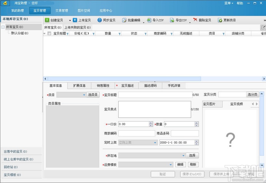Switch to 宝贝视频 tab
Screen dimensions: 266x183
tap(236, 104)
